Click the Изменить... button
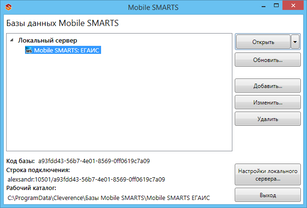The width and height of the screenshot is (307, 208). [x=268, y=102]
